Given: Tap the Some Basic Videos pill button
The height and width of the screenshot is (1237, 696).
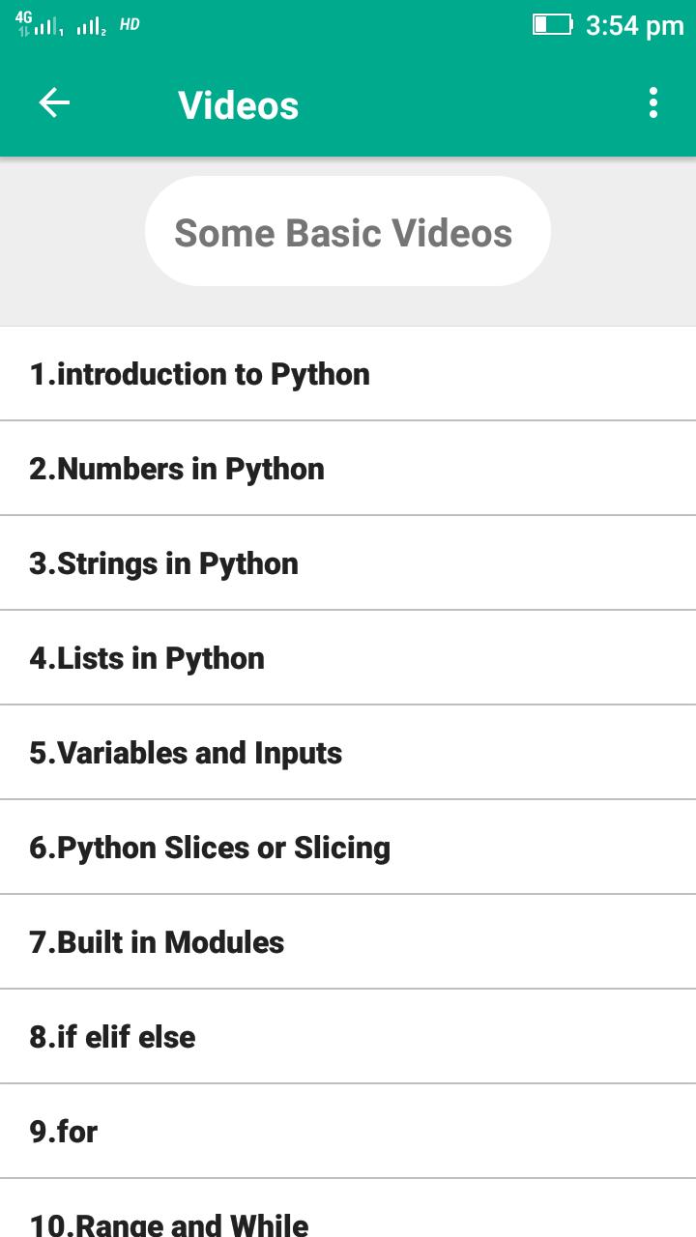Looking at the screenshot, I should [348, 232].
